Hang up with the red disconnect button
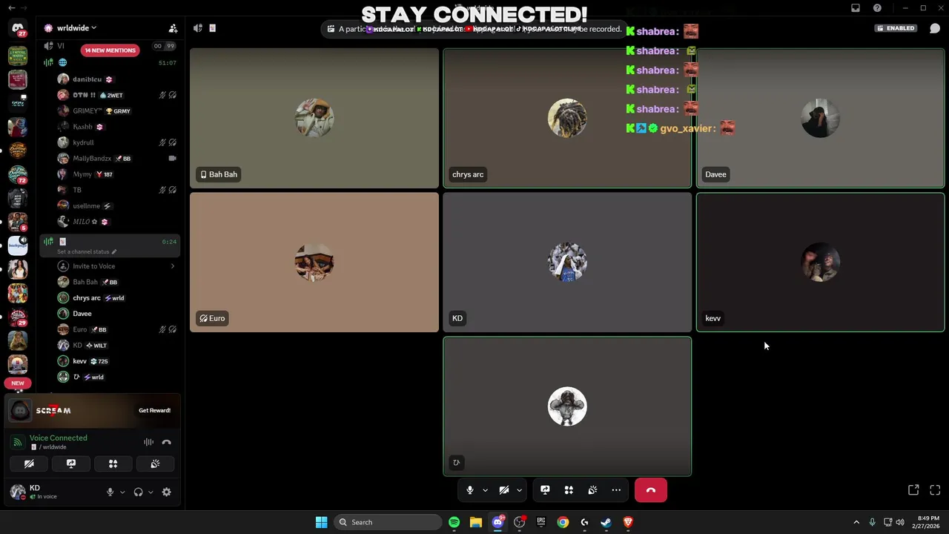The width and height of the screenshot is (949, 534). [x=651, y=490]
